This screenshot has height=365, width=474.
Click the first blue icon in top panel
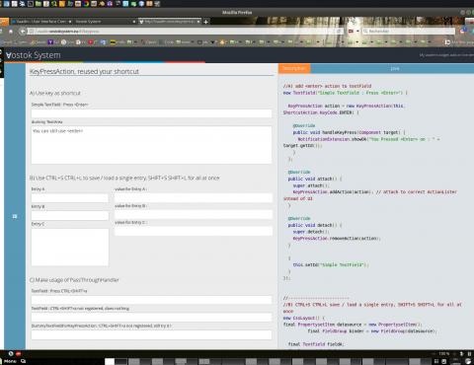(x=6, y=4)
